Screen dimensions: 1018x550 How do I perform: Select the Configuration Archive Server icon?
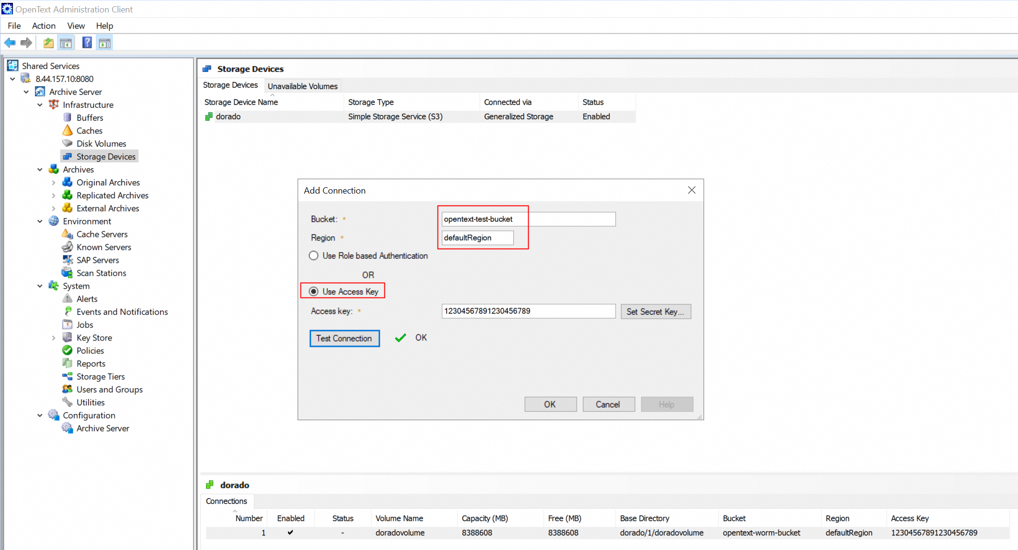click(x=68, y=428)
